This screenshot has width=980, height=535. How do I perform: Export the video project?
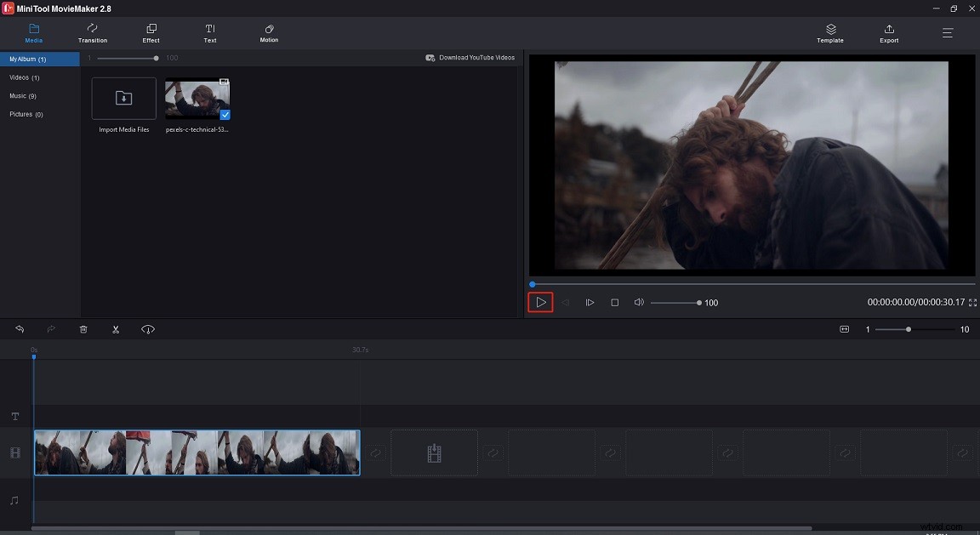(x=889, y=33)
